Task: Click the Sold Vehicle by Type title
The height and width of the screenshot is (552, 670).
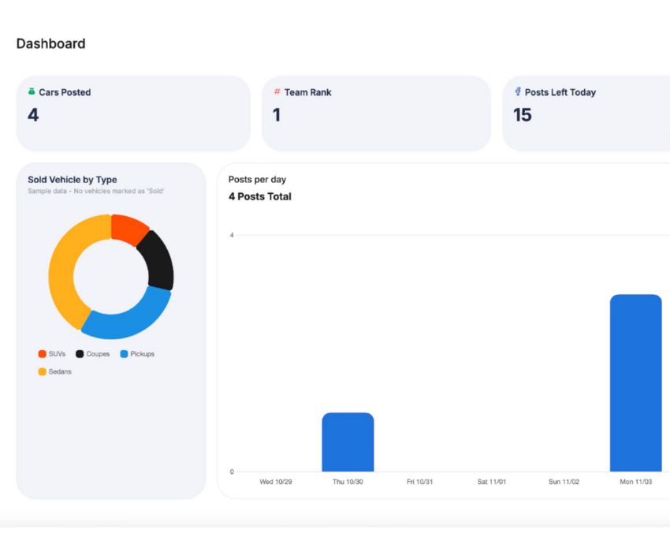Action: click(x=73, y=180)
